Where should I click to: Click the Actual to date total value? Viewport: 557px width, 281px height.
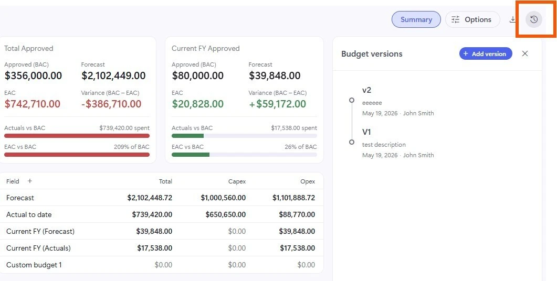pyautogui.click(x=152, y=214)
